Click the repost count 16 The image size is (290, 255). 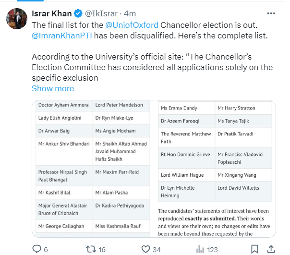102,249
